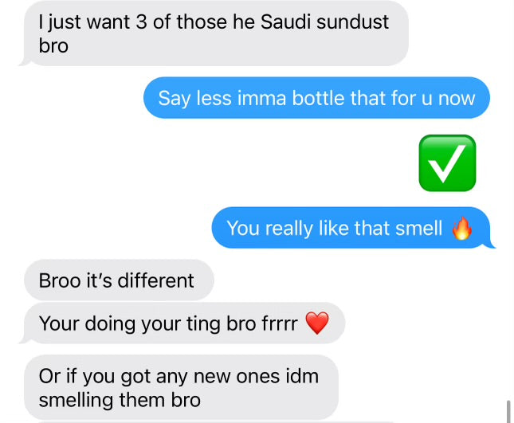Image resolution: width=514 pixels, height=423 pixels.
Task: Tap the 'Your doing your ting' message bubble
Action: 183,323
